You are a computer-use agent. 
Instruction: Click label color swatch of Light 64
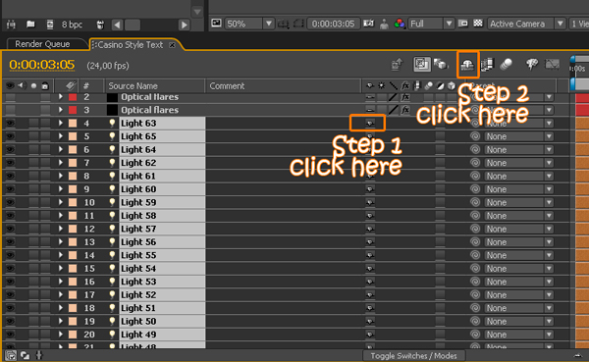coord(73,149)
